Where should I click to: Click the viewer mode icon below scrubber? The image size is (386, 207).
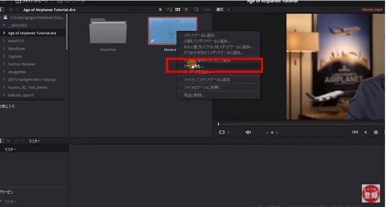click(221, 132)
